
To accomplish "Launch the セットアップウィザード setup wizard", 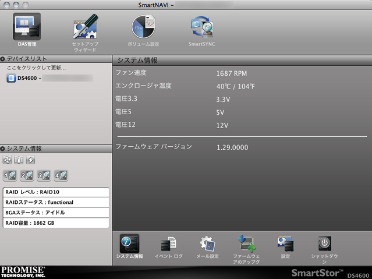I will click(x=85, y=29).
